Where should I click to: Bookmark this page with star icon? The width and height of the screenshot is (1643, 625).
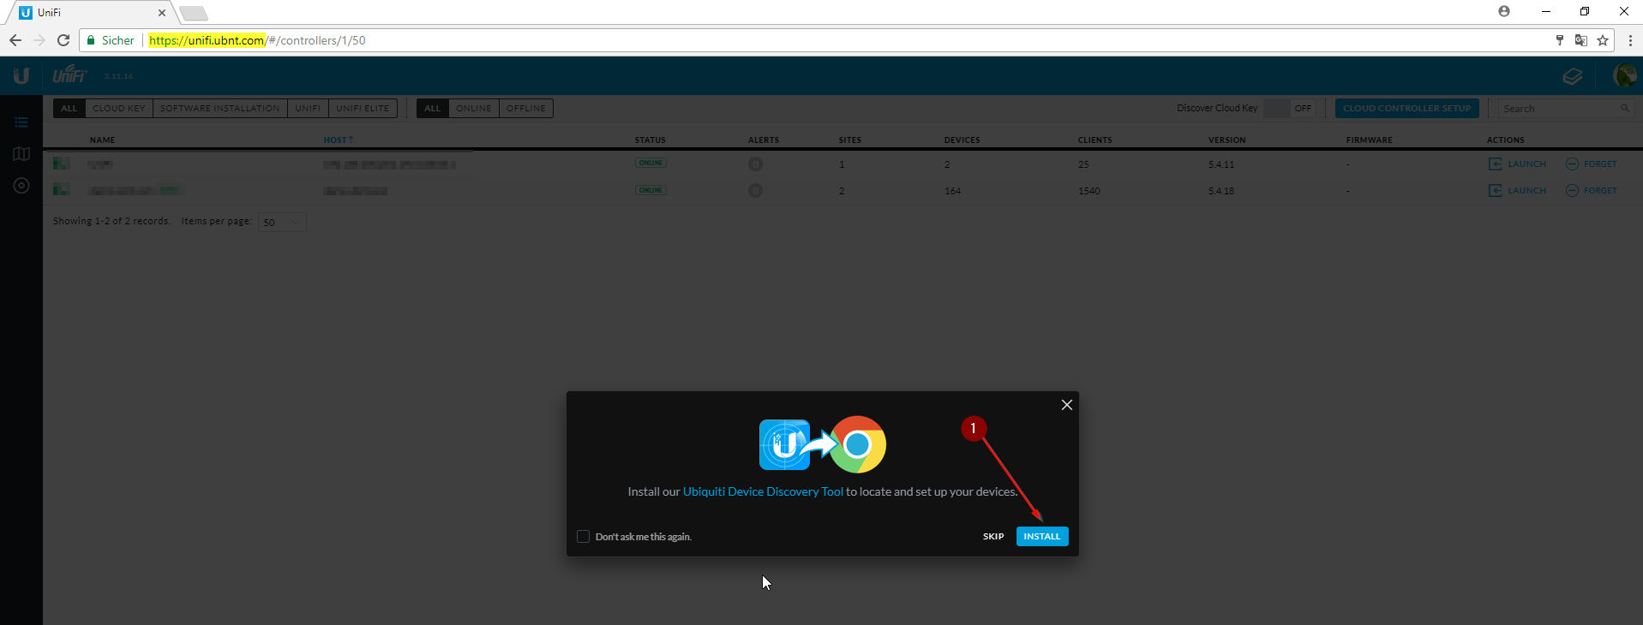[1603, 40]
